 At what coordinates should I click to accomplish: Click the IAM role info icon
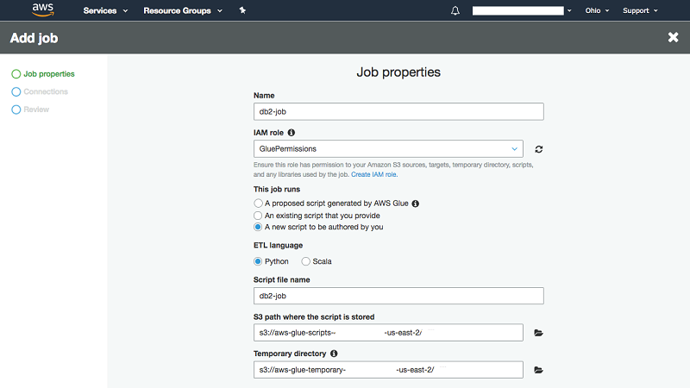[292, 133]
